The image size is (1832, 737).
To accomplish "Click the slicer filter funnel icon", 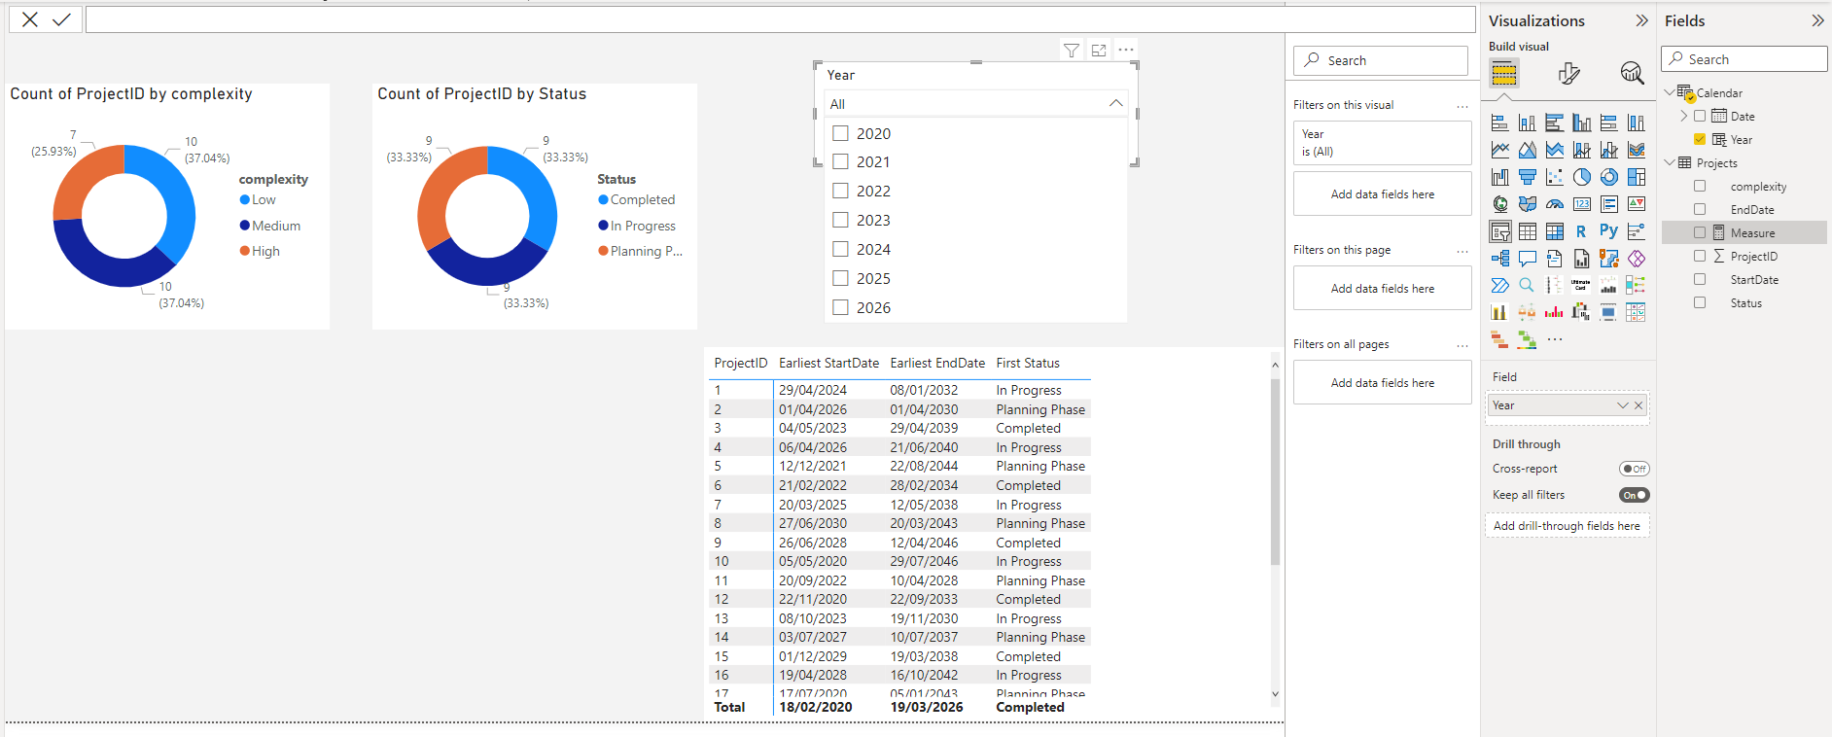I will 1071,51.
